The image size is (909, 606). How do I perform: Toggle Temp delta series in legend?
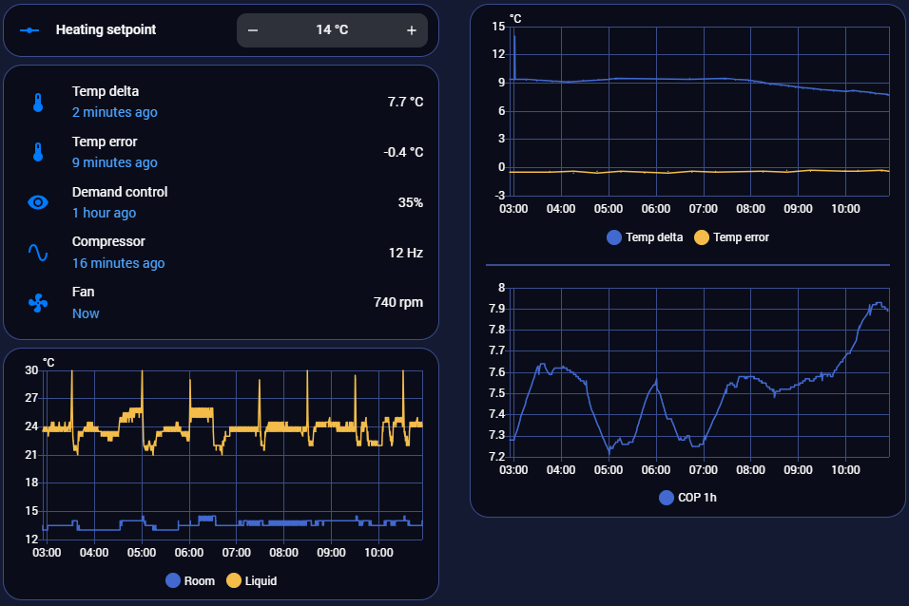point(646,237)
